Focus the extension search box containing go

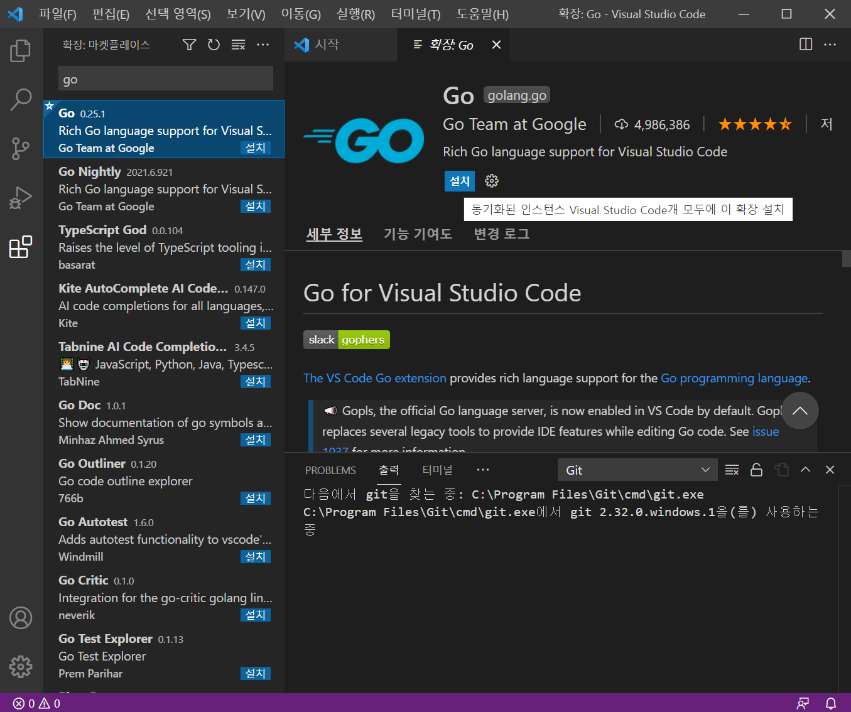(166, 79)
